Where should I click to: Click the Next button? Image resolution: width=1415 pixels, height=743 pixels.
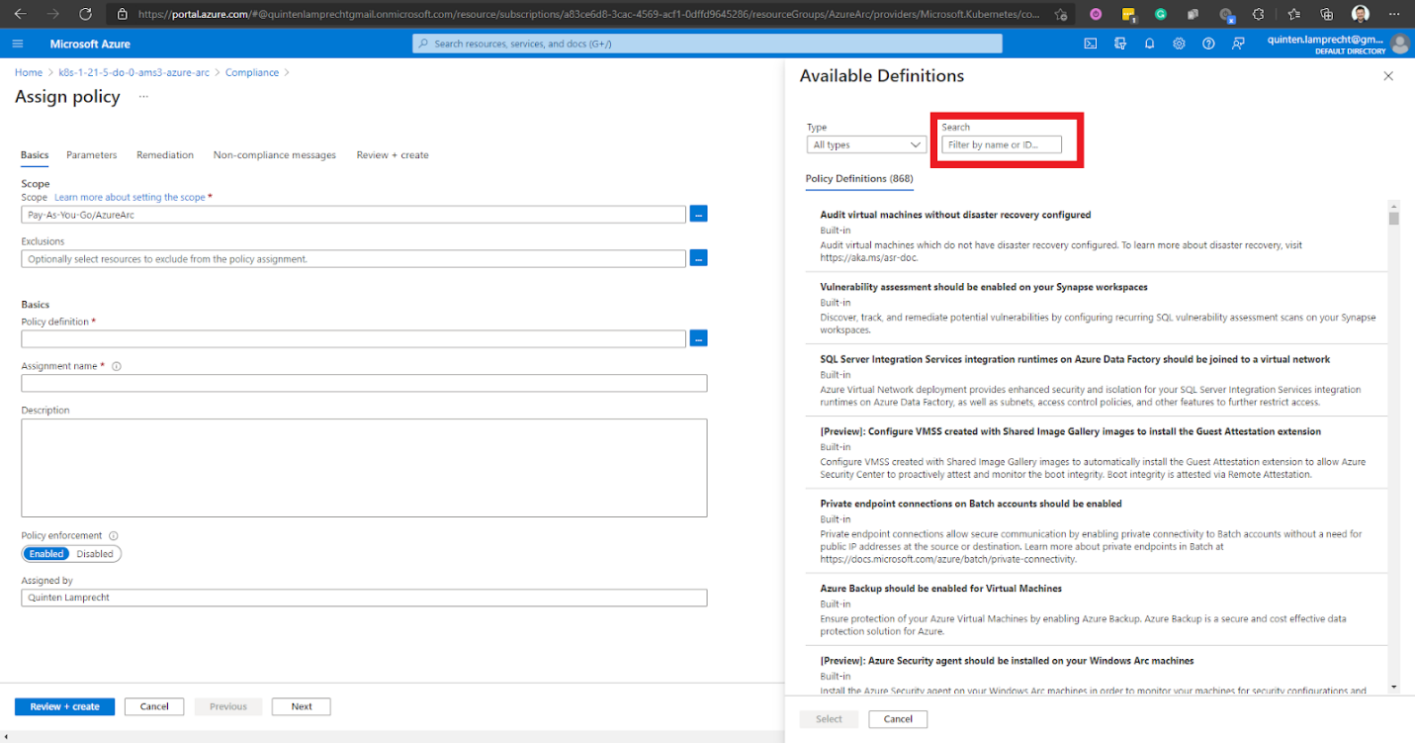(302, 706)
